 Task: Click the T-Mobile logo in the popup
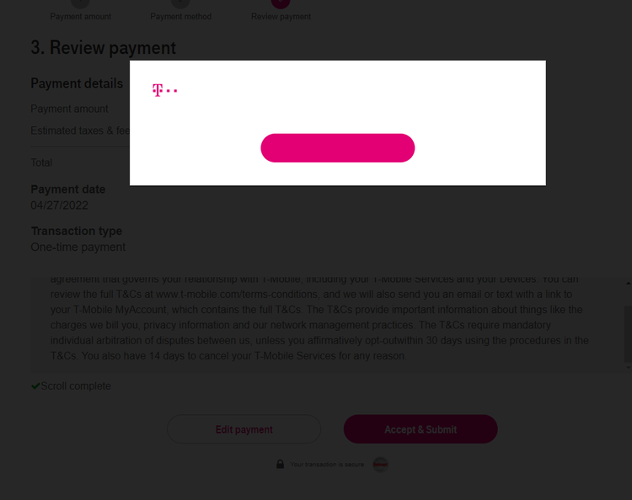[x=164, y=90]
